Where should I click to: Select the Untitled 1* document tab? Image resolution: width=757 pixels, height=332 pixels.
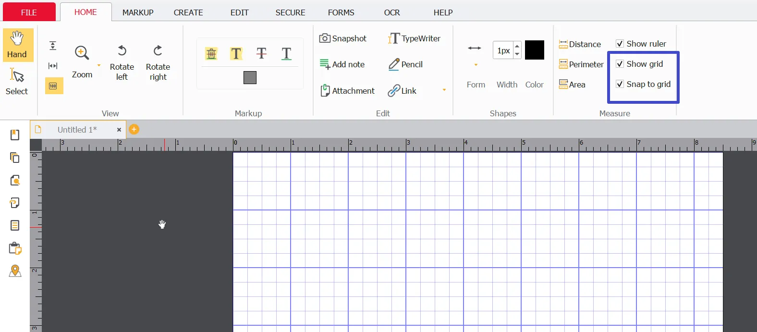[77, 130]
